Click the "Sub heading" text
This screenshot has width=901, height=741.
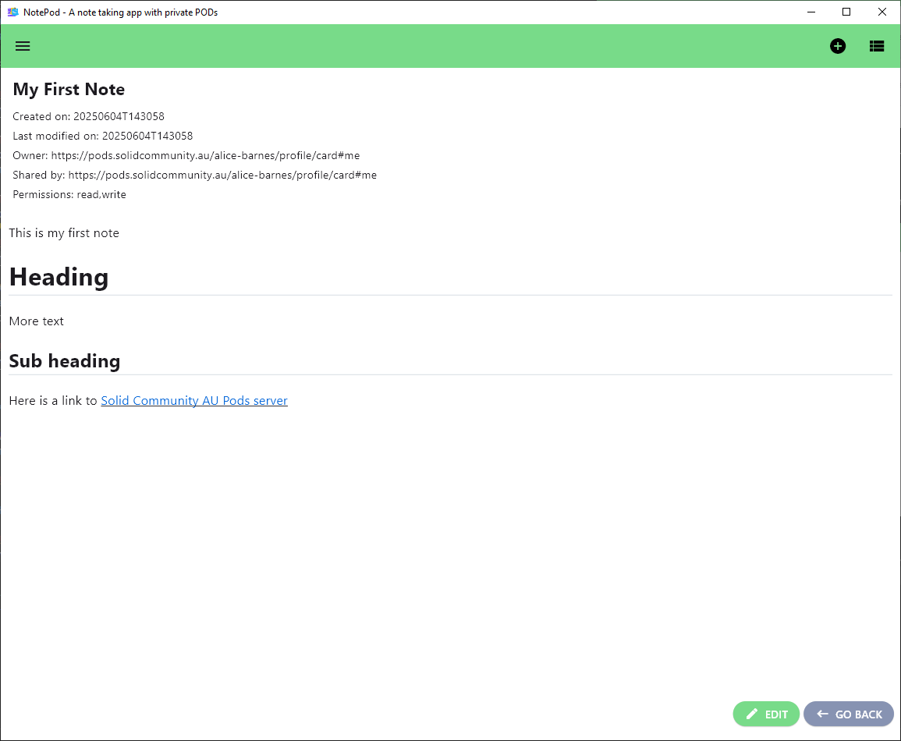click(x=65, y=361)
